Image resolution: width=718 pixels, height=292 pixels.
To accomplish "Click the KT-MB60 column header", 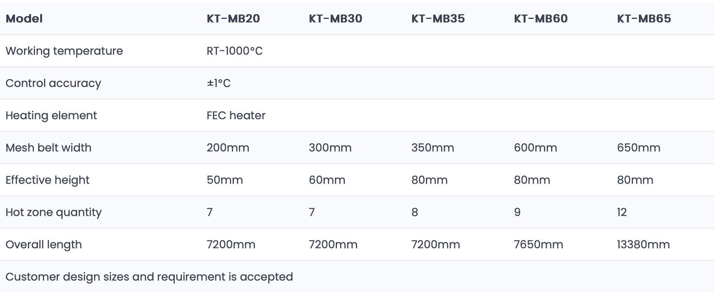I will 541,18.
